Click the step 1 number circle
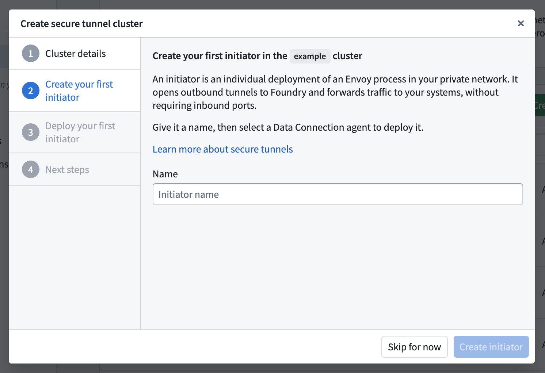The image size is (545, 373). coord(31,54)
